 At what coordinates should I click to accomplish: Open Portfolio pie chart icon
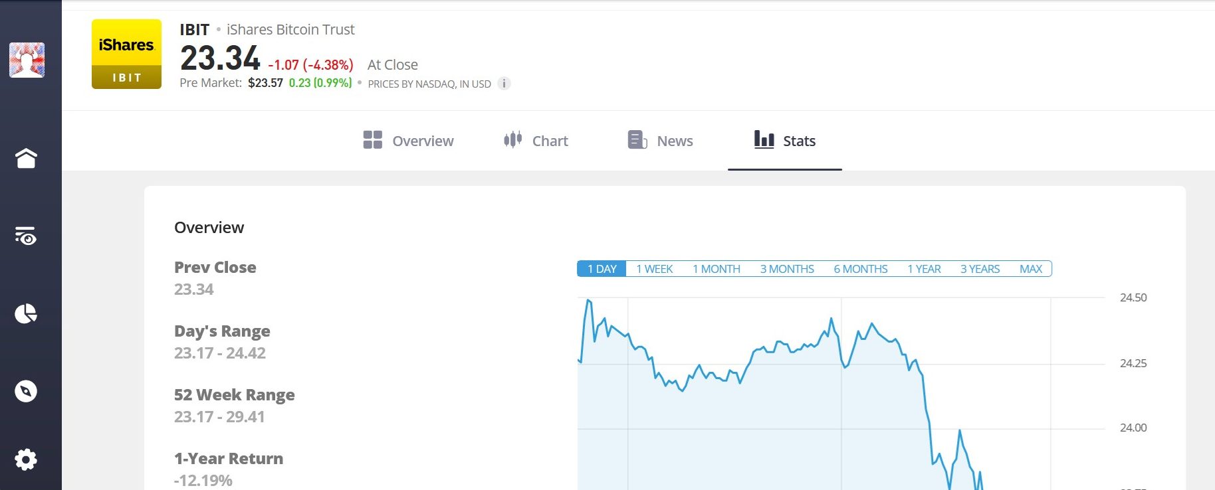point(26,313)
